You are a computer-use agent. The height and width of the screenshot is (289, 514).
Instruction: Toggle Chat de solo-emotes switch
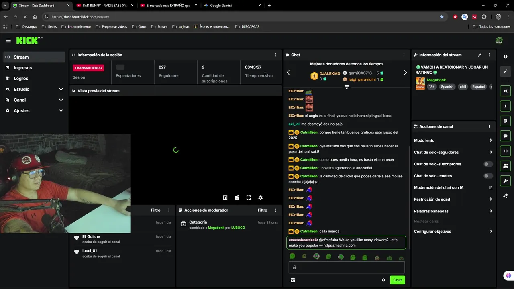(x=488, y=176)
